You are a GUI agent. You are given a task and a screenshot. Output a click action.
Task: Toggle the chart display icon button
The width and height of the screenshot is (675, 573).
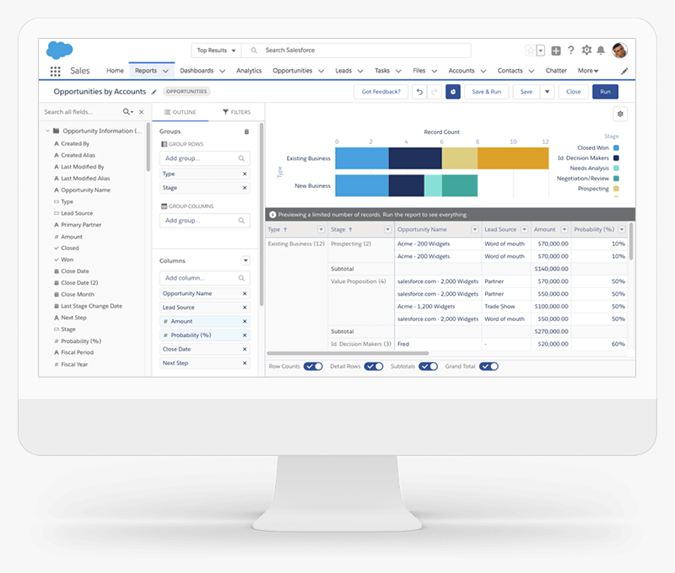pyautogui.click(x=453, y=92)
